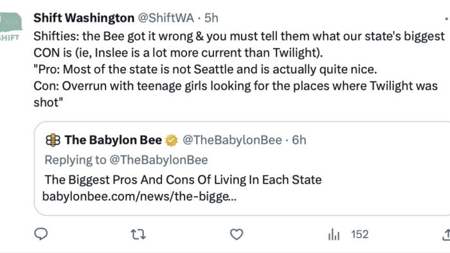The width and height of the screenshot is (450, 253).
Task: Open the 5h timestamp link
Action: (212, 18)
